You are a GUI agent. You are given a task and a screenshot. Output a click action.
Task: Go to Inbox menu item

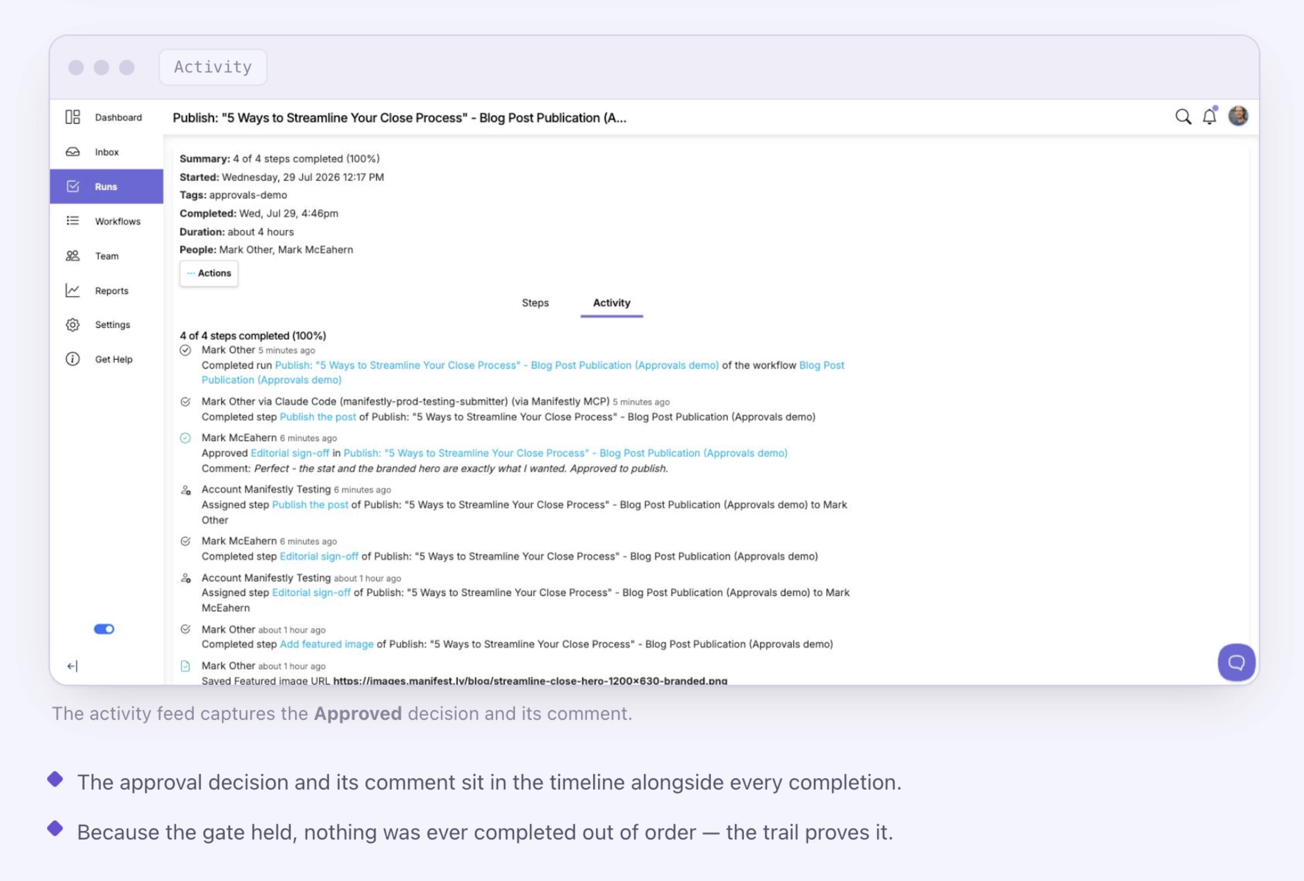coord(106,152)
